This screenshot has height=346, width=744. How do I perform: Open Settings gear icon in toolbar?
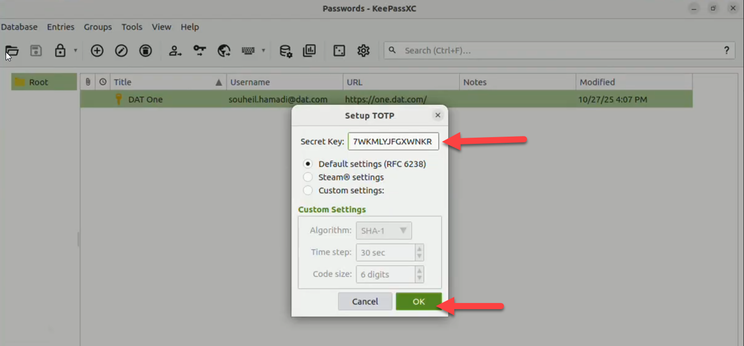click(364, 51)
